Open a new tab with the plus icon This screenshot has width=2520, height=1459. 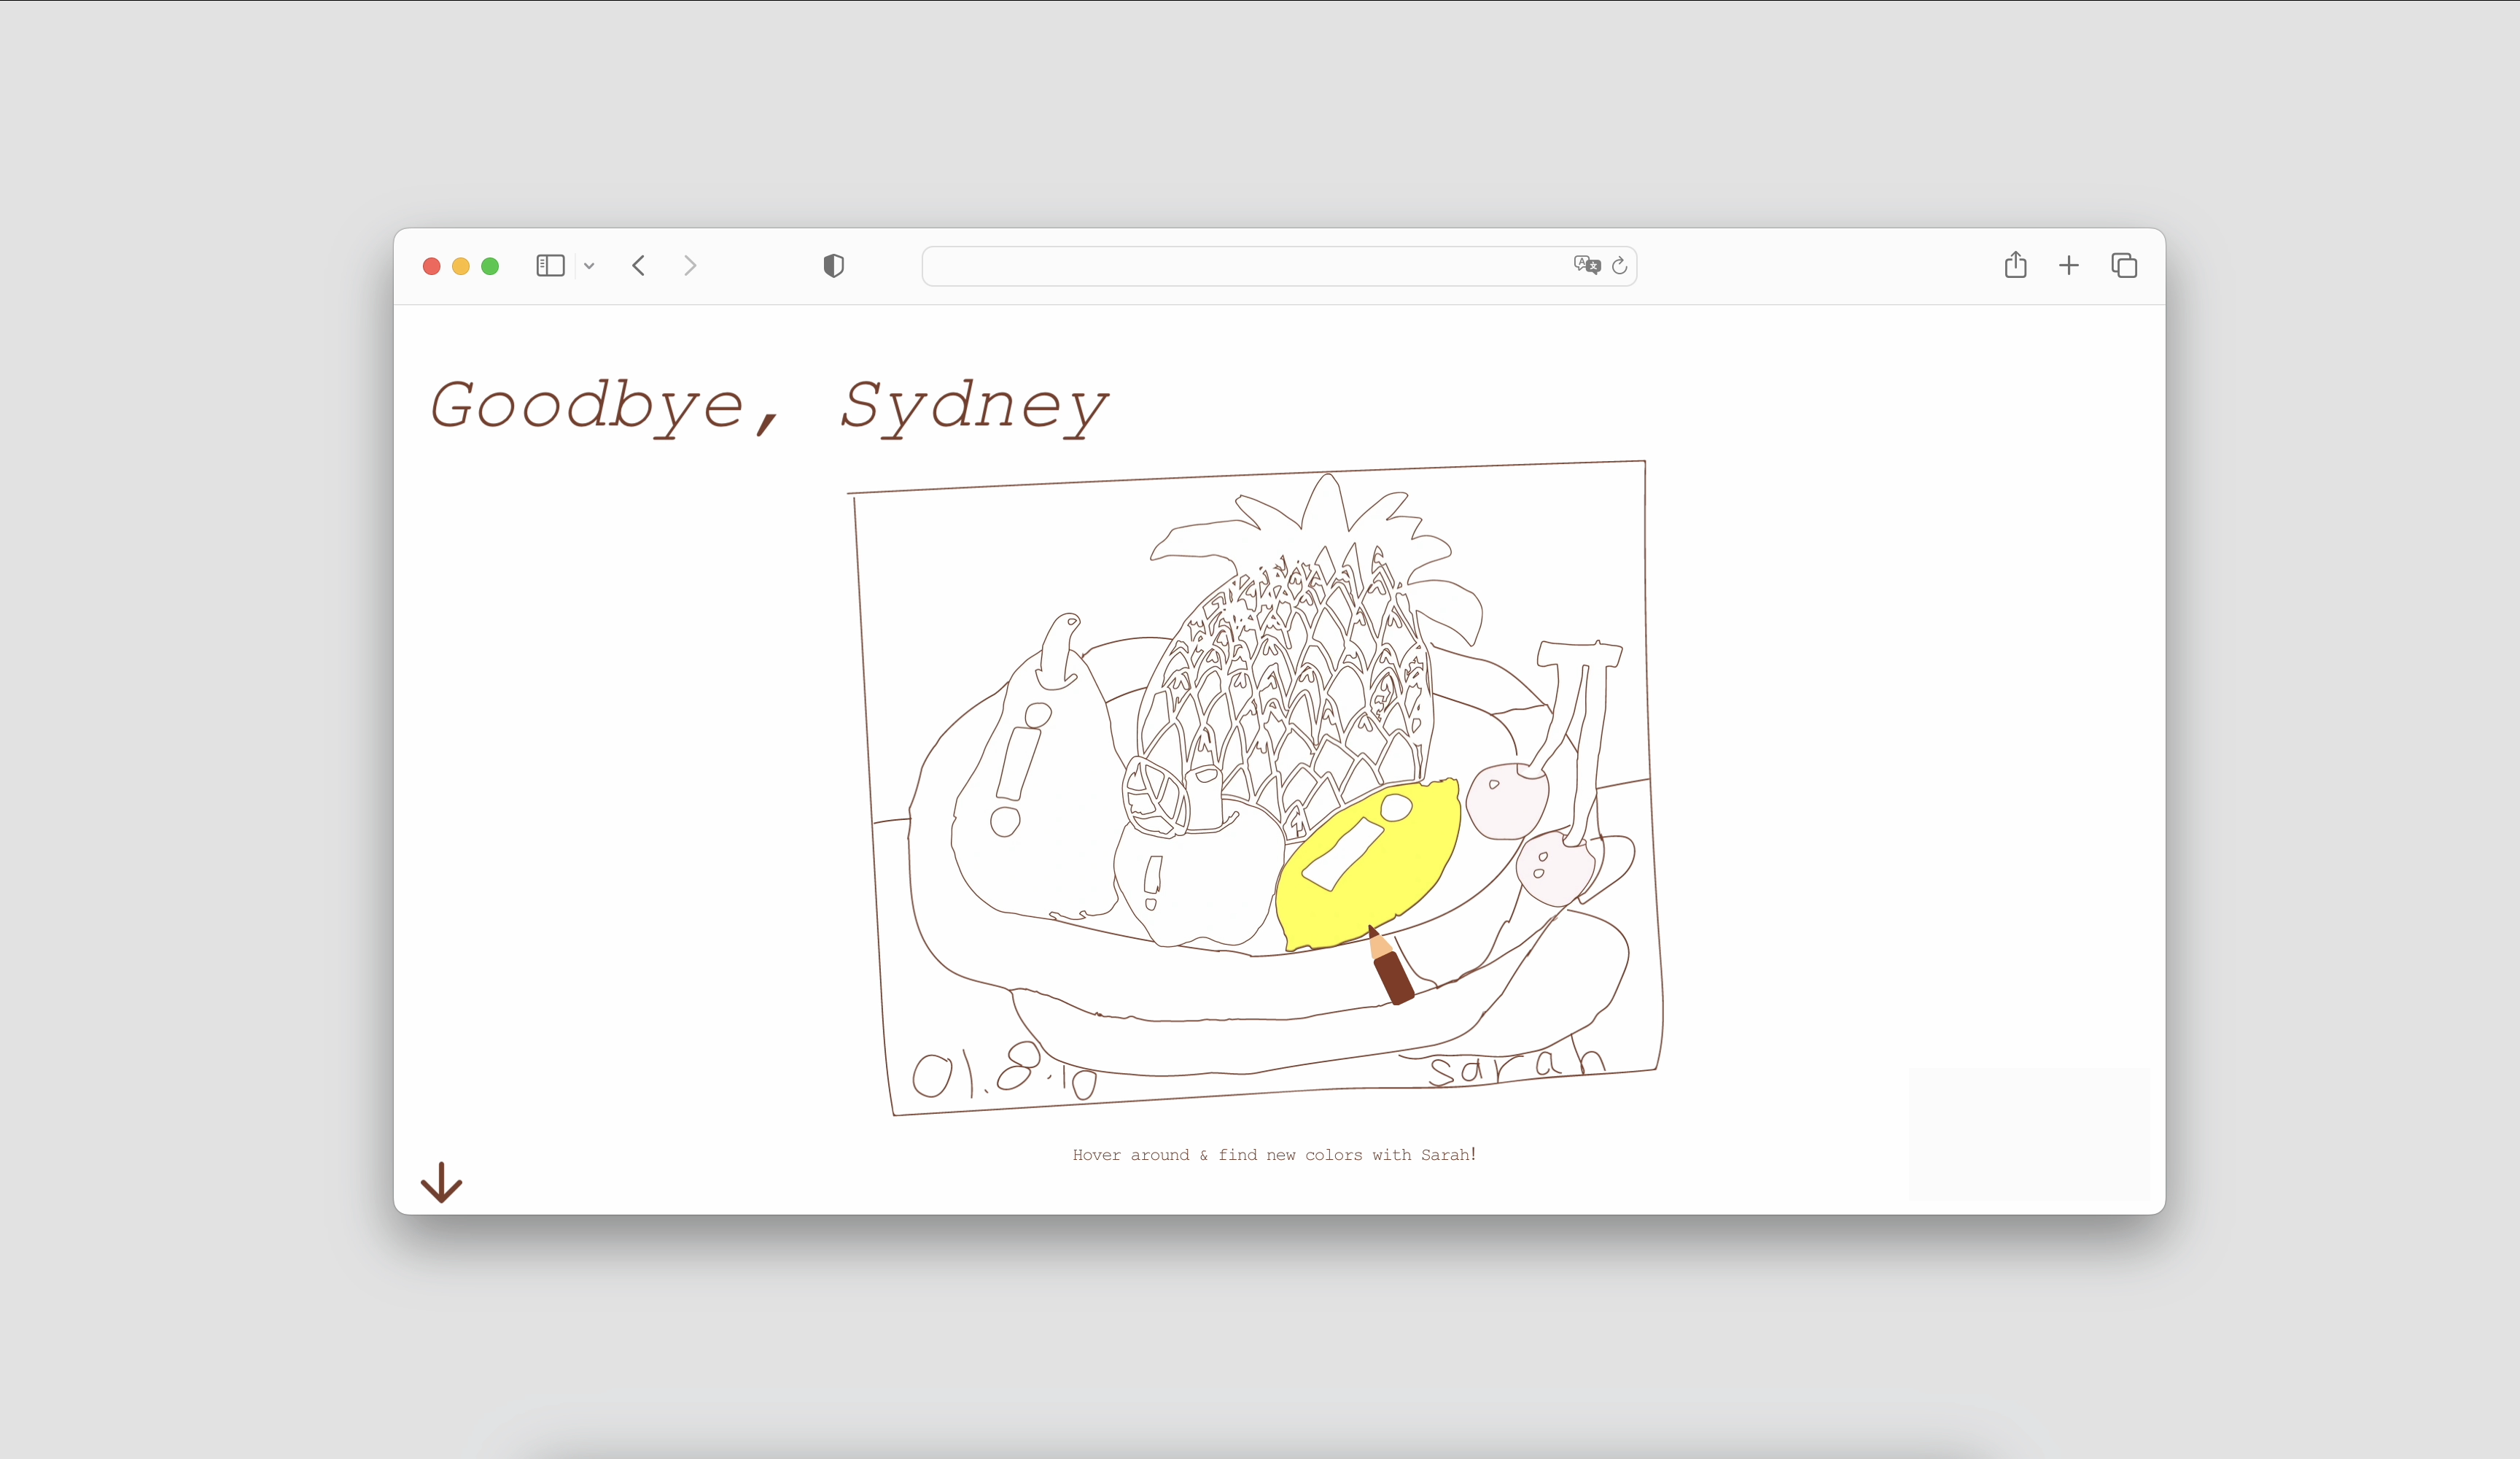[x=2069, y=266]
